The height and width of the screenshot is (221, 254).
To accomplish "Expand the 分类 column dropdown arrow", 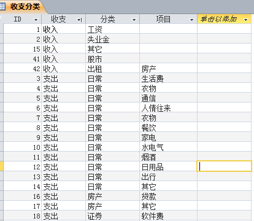I will click(x=134, y=20).
